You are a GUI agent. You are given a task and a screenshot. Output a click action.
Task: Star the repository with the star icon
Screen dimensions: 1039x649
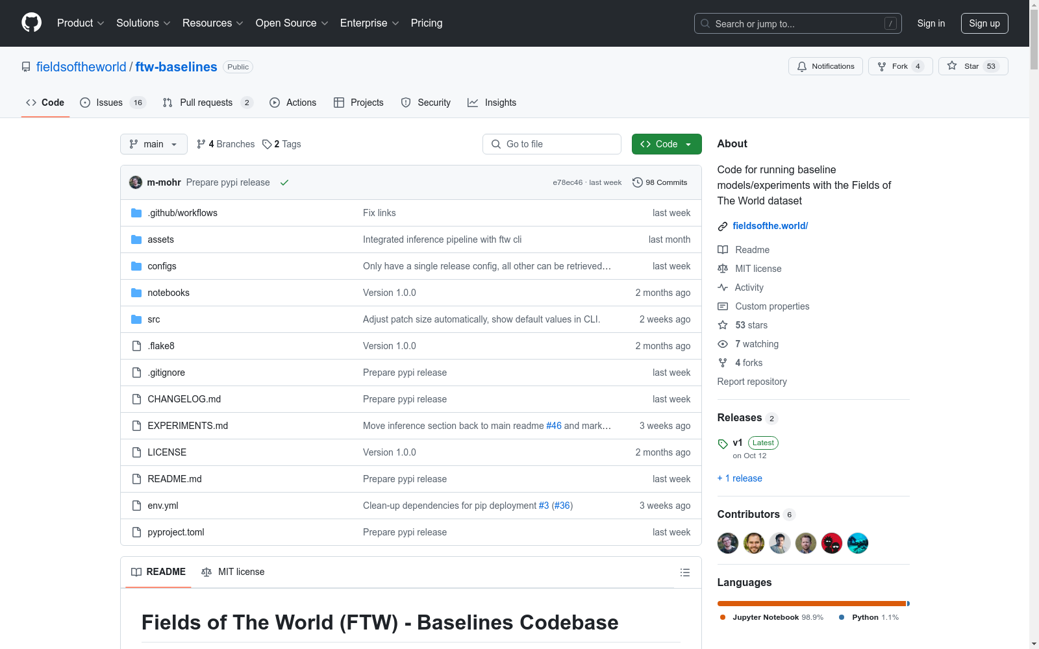tap(952, 66)
